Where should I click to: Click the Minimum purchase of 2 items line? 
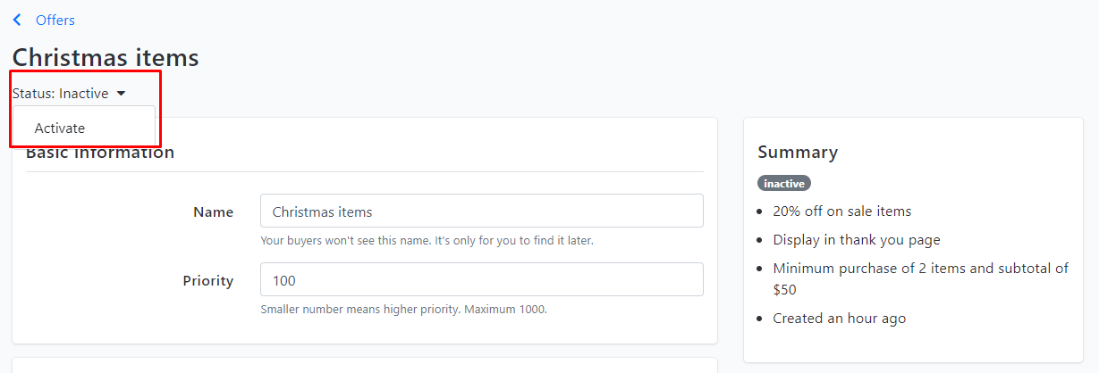pos(920,278)
